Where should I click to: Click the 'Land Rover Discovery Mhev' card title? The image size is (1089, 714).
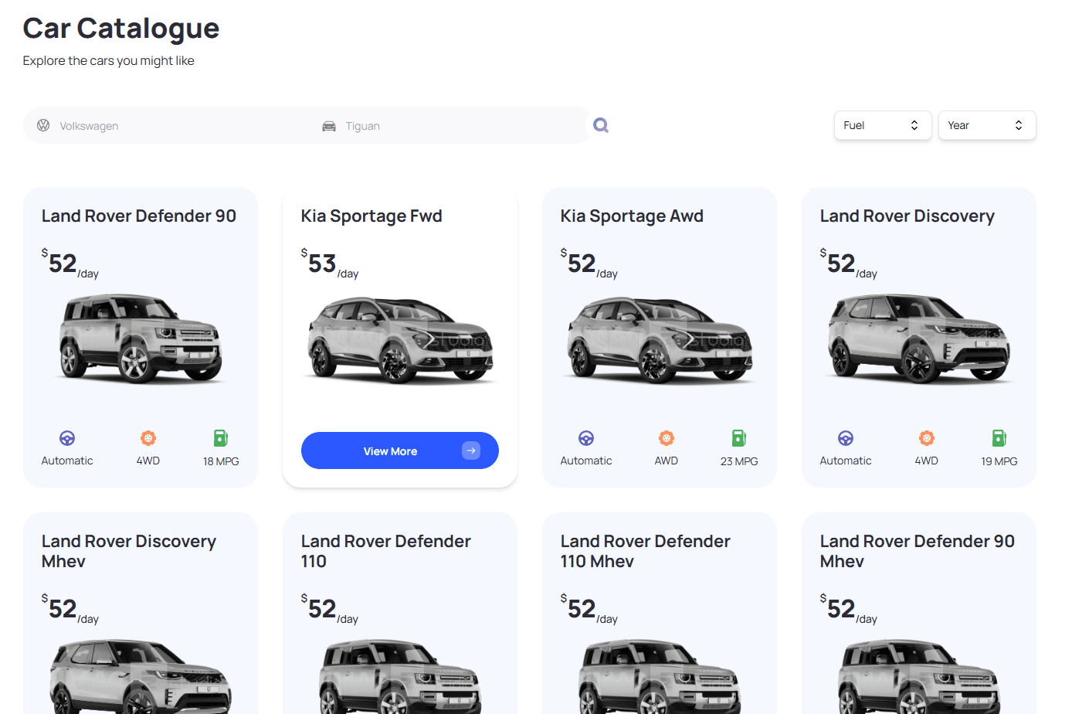coord(129,552)
